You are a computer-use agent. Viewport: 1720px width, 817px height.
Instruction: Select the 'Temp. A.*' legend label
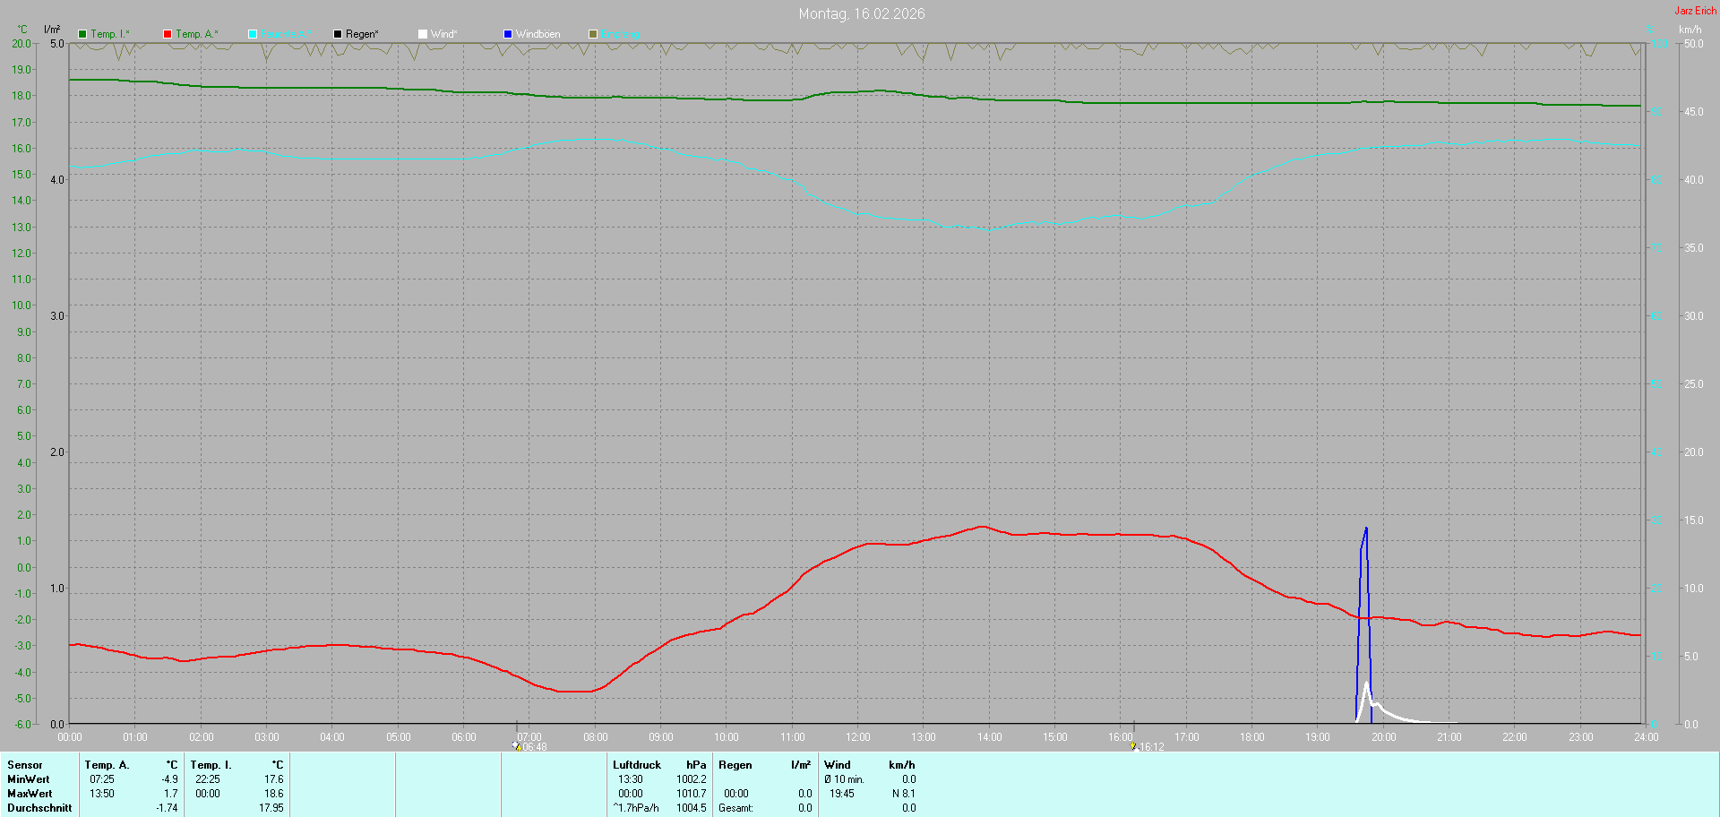197,34
